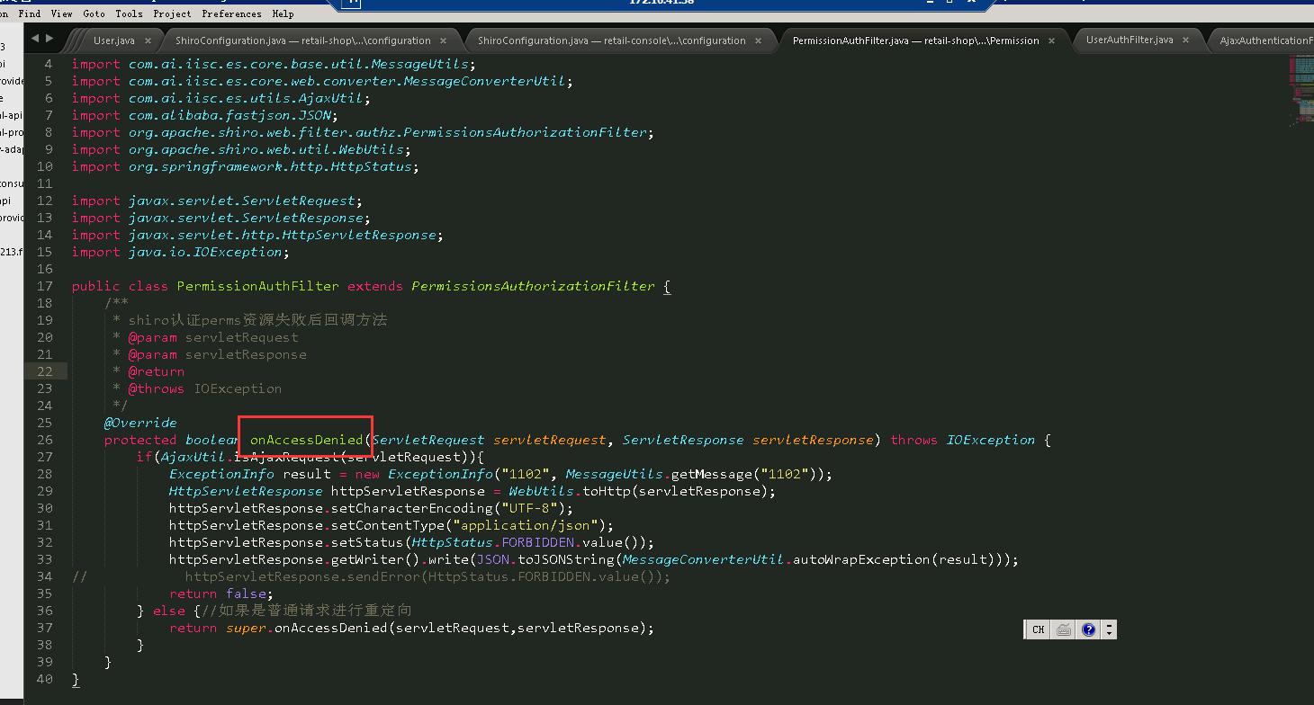
Task: Click the java.io.IOException import
Action: pos(206,252)
